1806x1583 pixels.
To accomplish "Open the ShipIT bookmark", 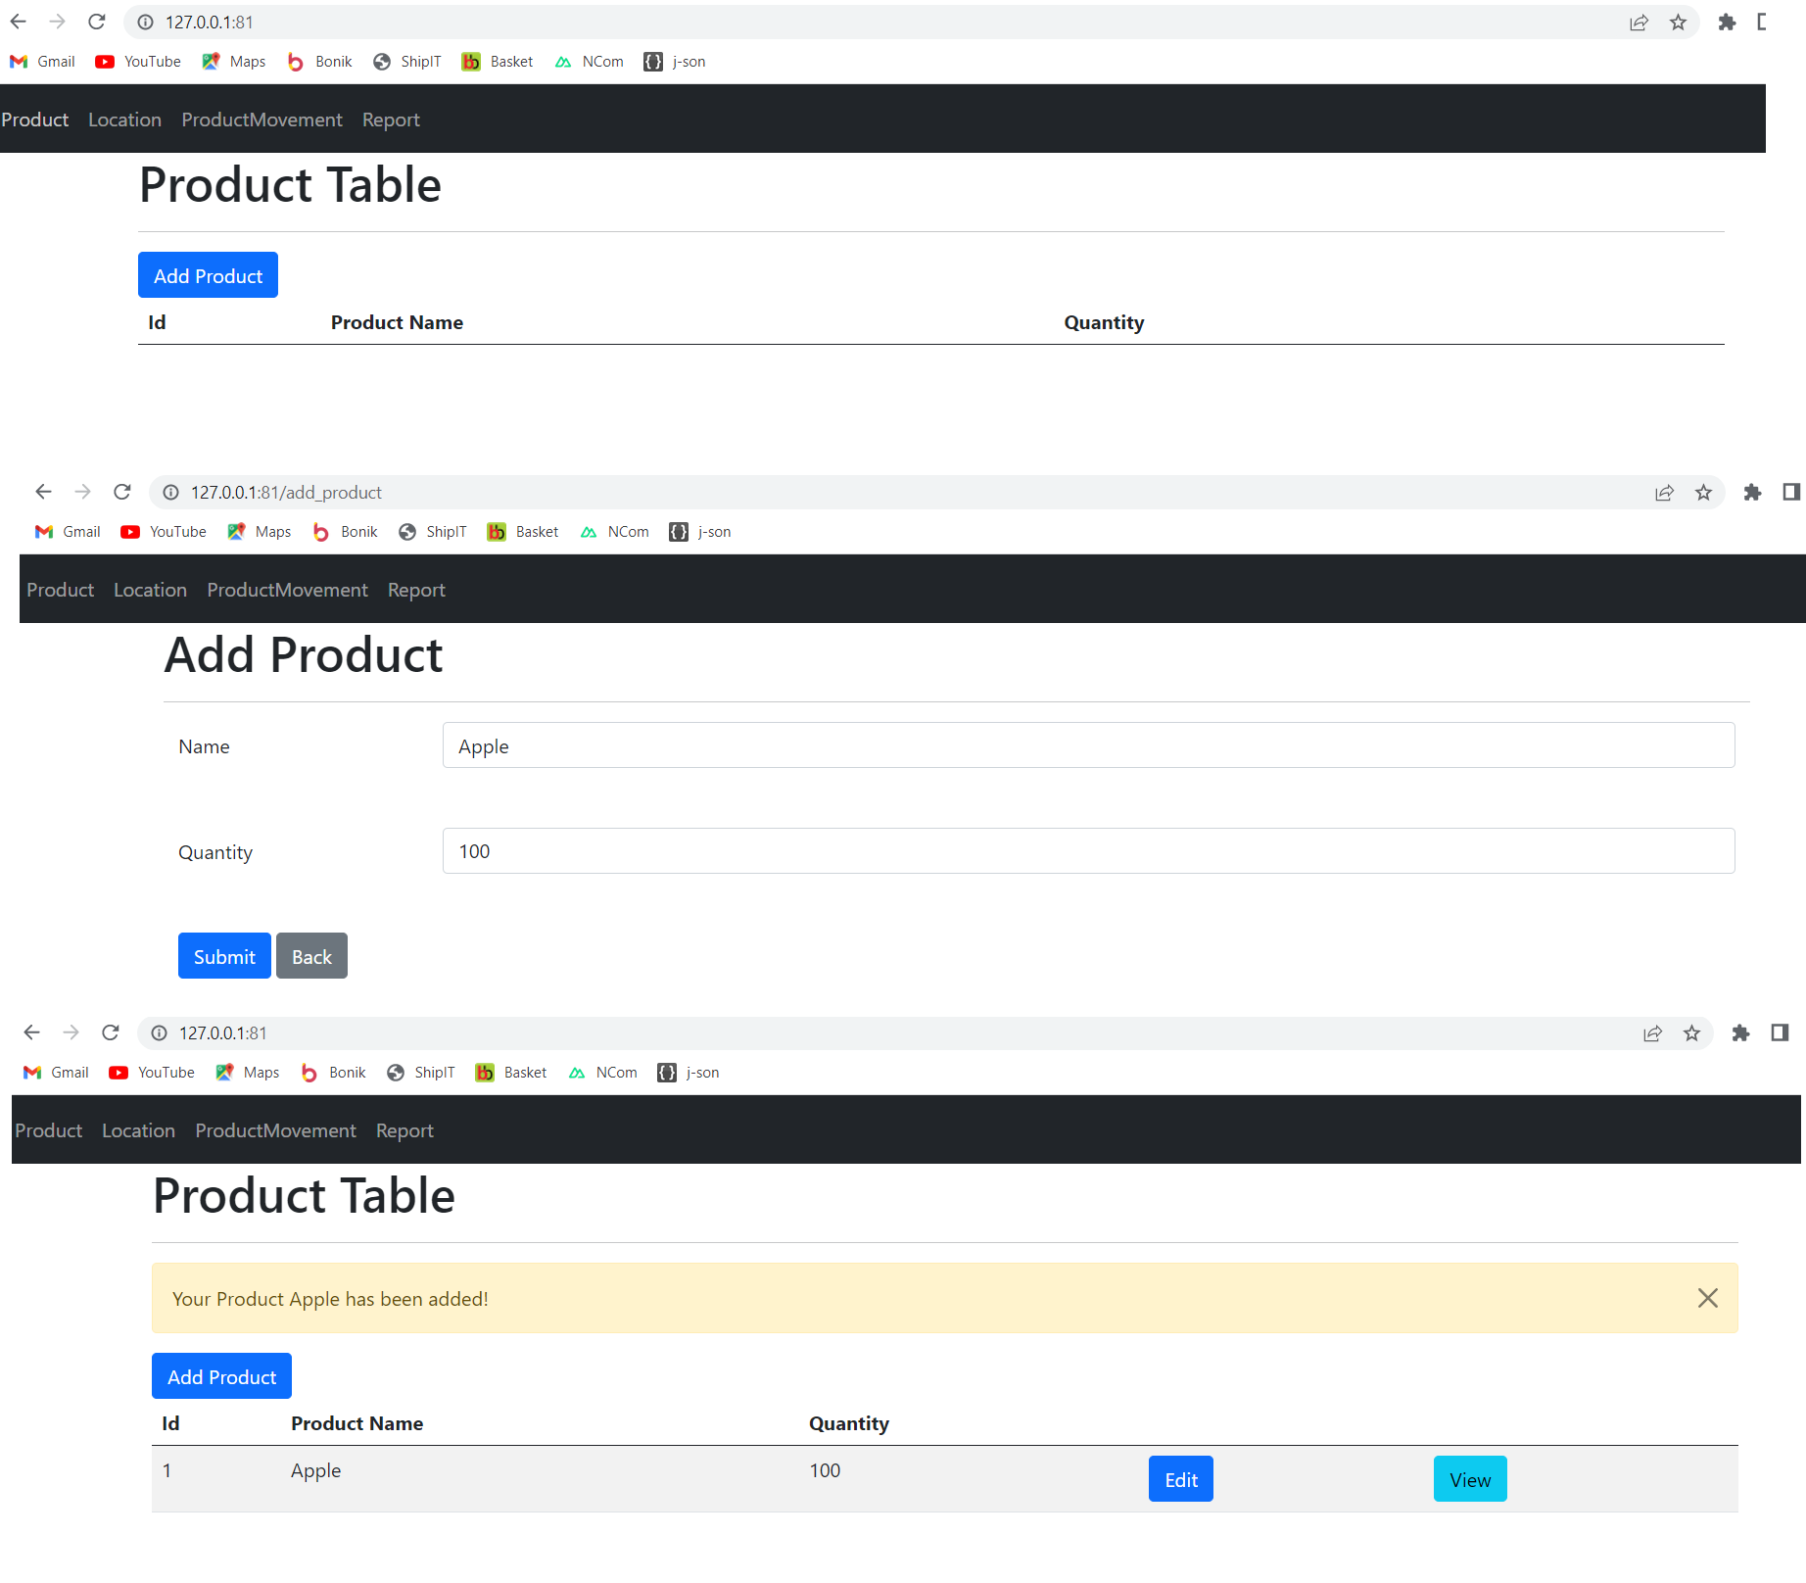I will tap(406, 61).
